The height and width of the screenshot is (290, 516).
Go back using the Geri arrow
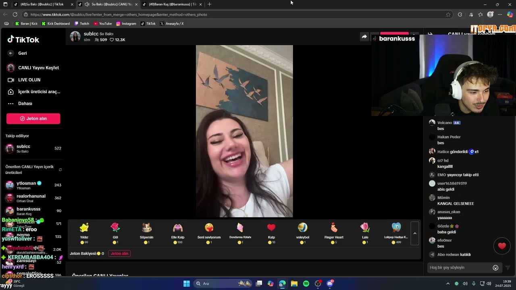11,53
